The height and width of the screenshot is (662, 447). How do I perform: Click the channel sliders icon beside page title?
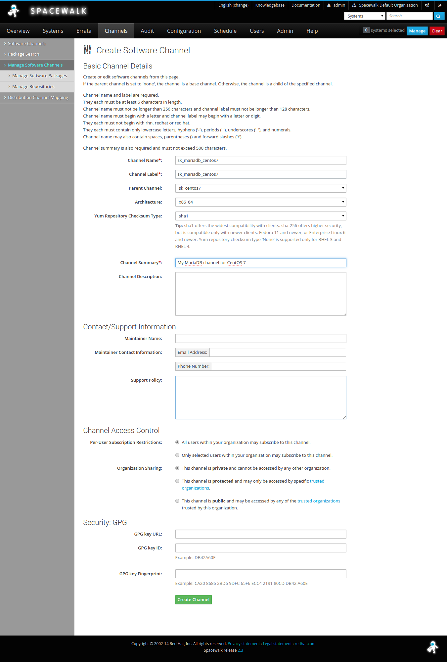[87, 50]
